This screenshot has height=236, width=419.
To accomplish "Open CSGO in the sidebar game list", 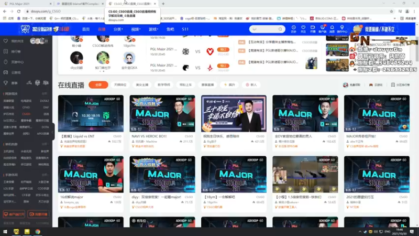I will (26, 114).
